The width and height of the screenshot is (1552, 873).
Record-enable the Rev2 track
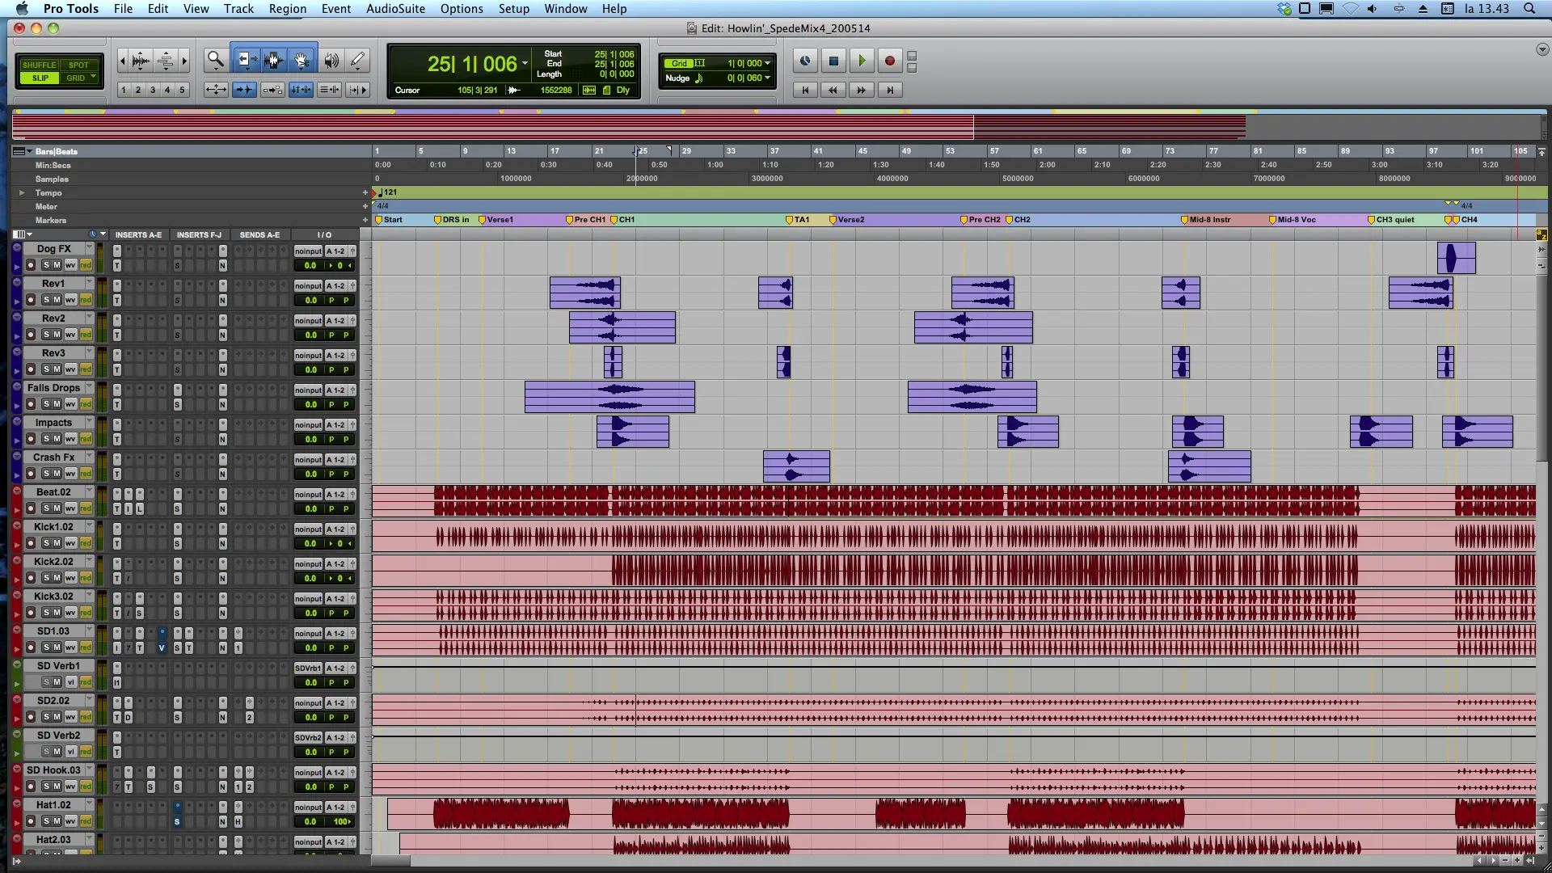[31, 335]
